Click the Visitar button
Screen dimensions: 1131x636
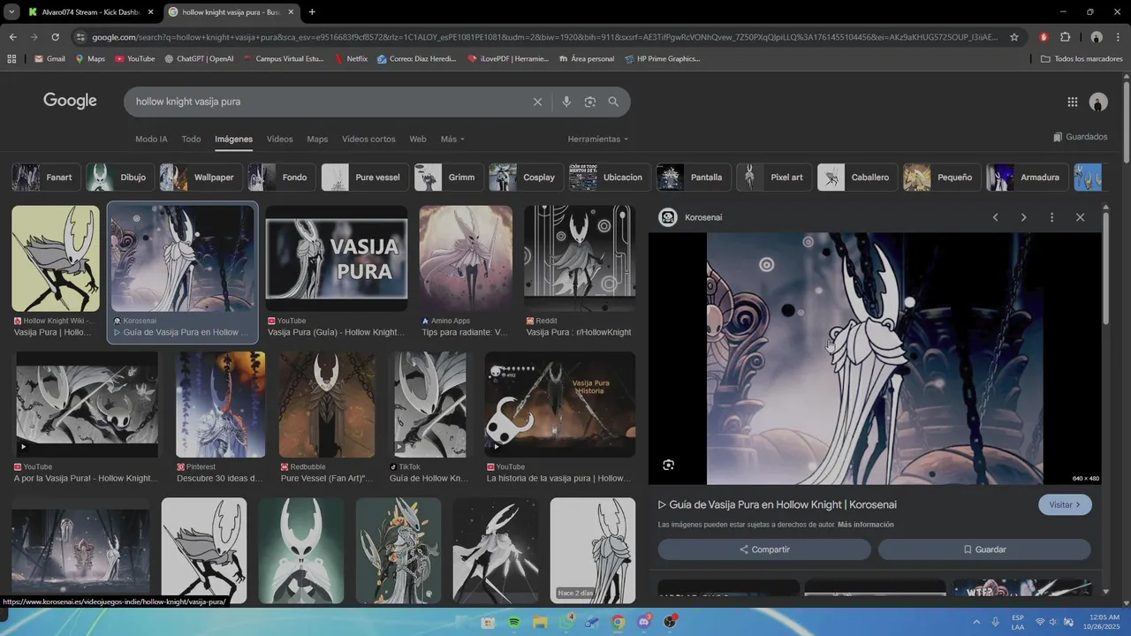click(x=1065, y=504)
